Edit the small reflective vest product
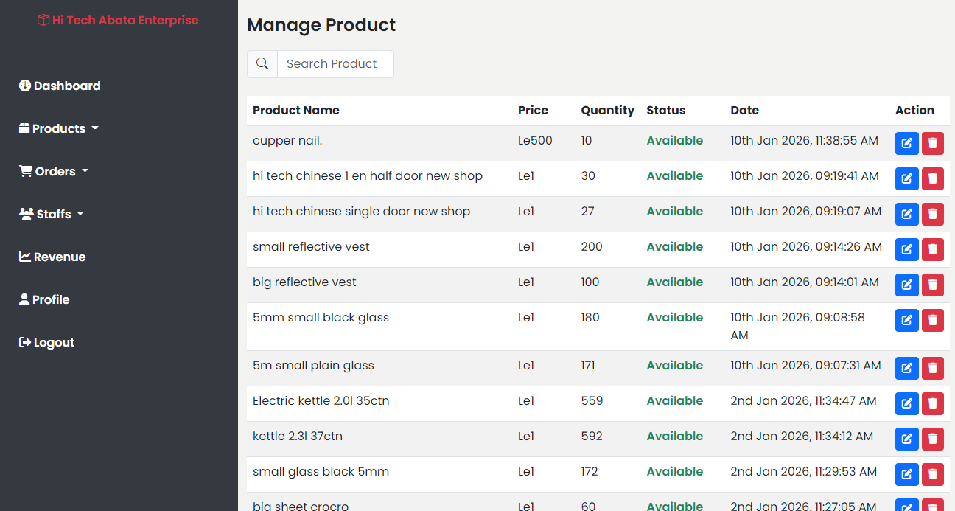 point(906,249)
